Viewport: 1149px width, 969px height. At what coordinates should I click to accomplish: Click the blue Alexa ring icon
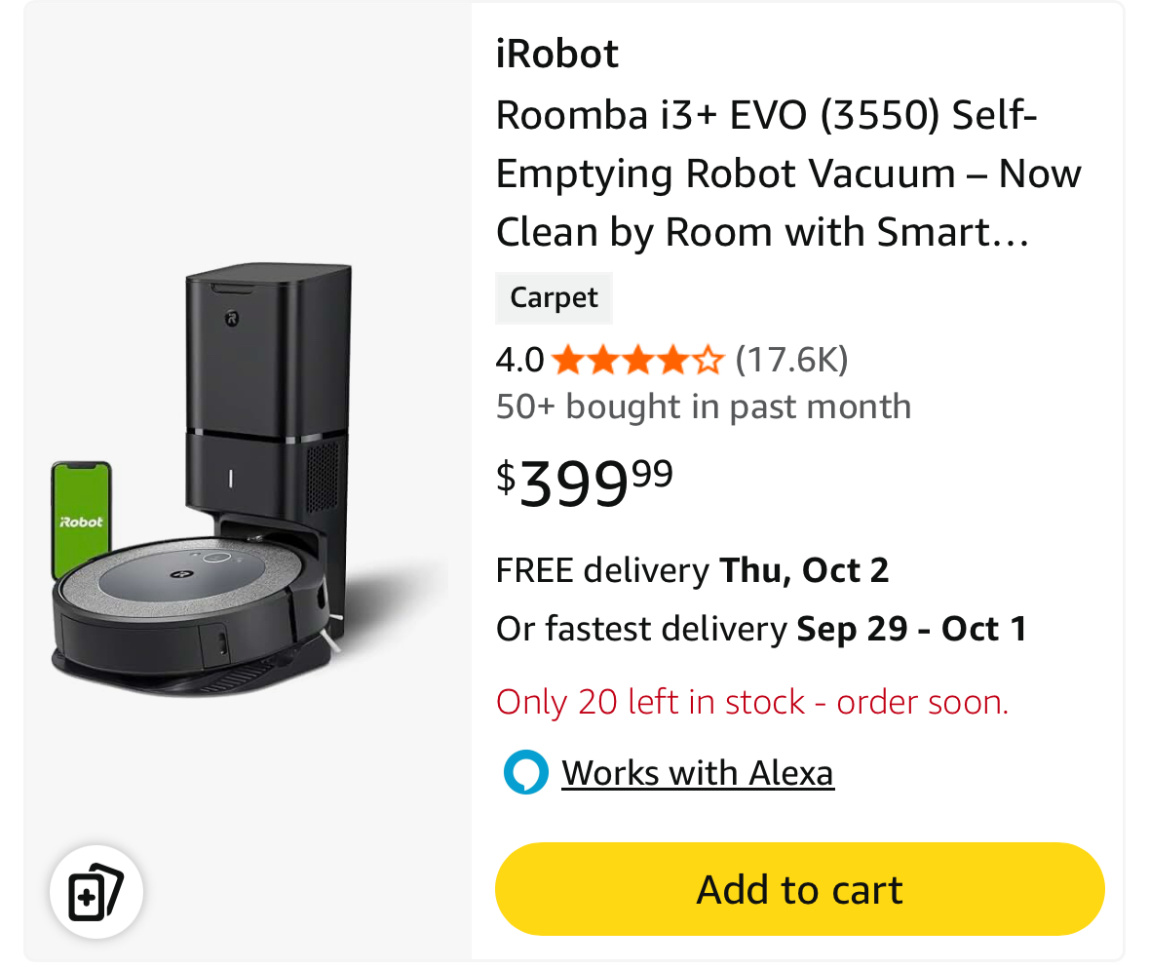[525, 773]
